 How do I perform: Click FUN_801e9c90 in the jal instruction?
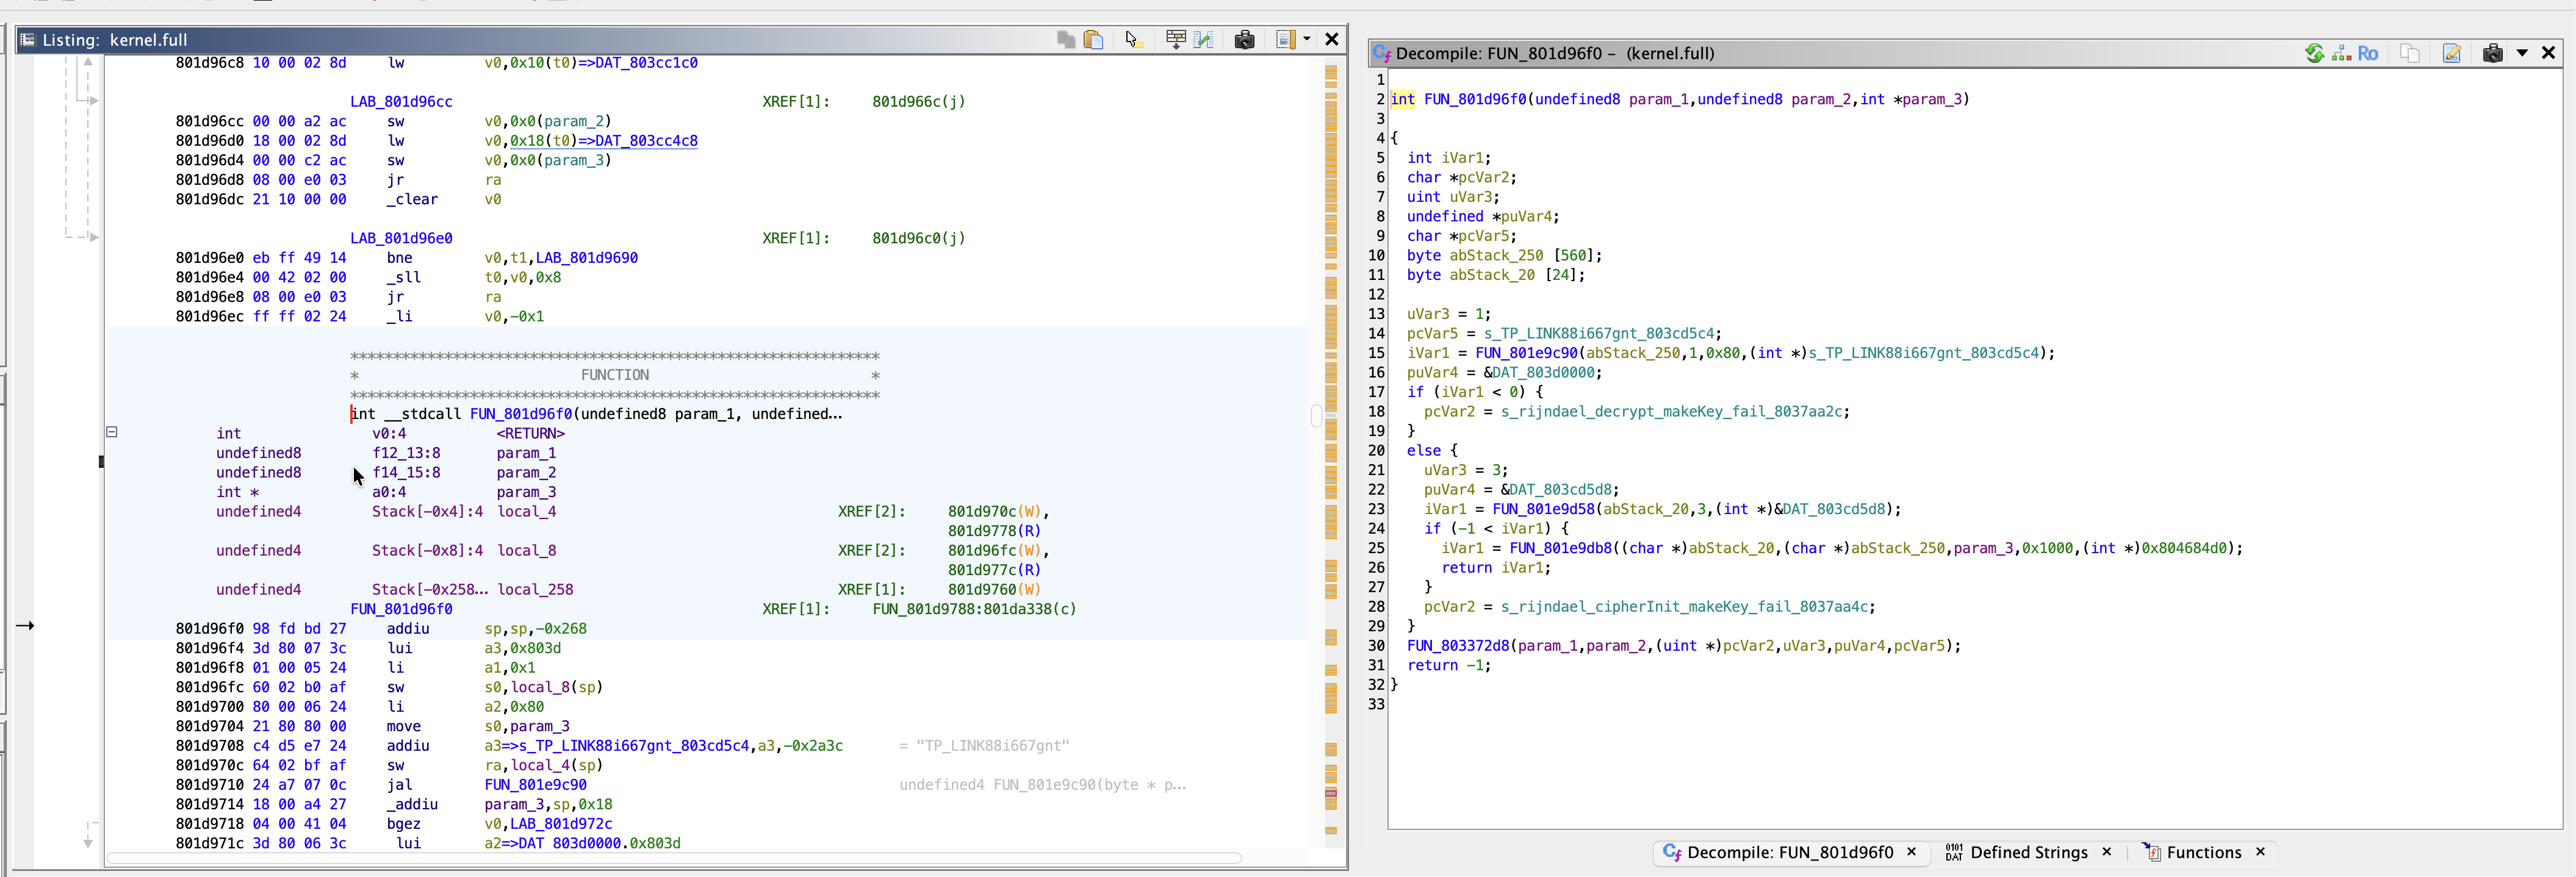click(x=535, y=785)
